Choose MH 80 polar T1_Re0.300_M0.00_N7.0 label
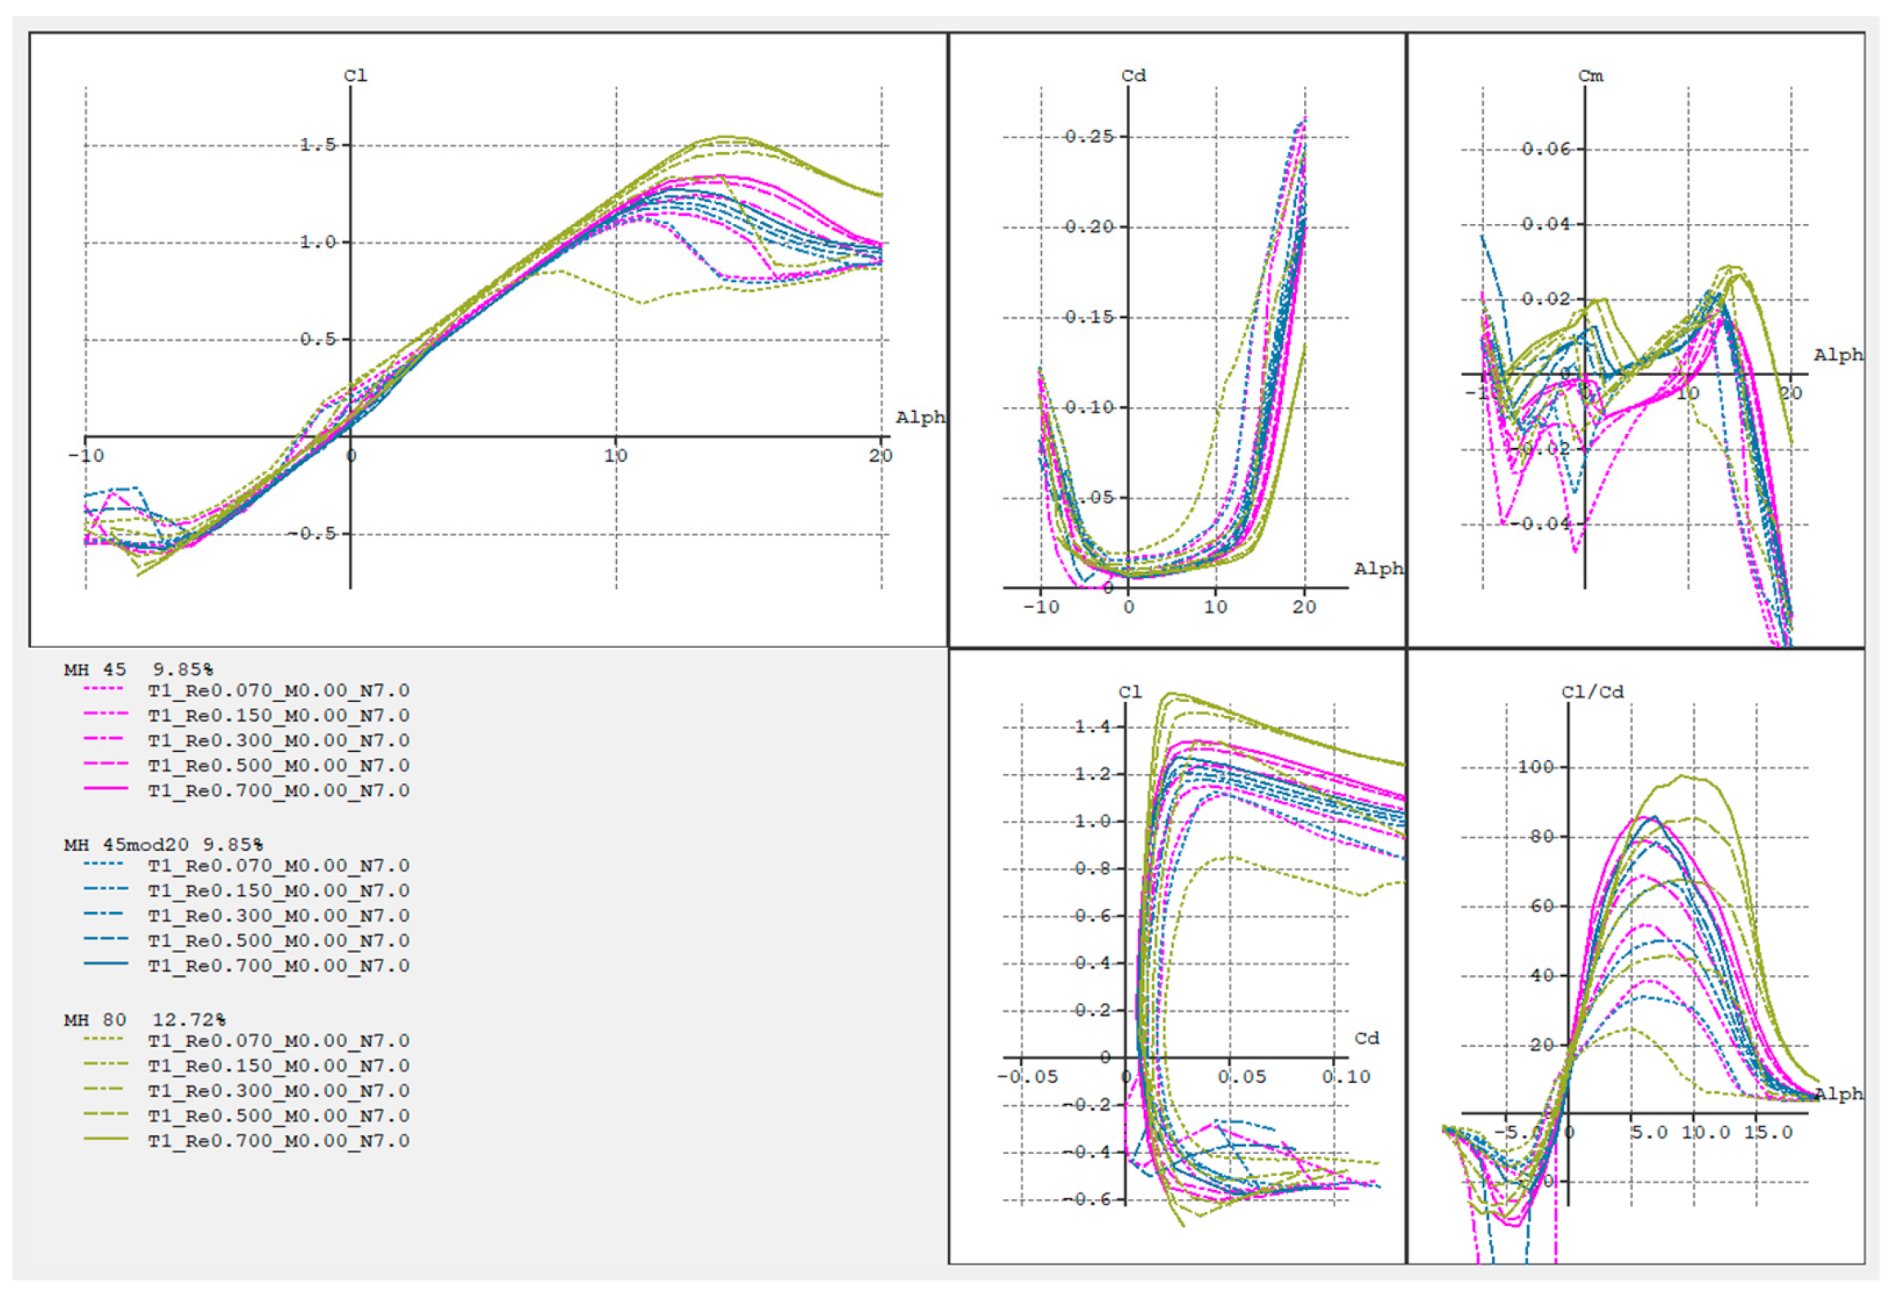Screen dimensions: 1890x1293 (279, 1090)
